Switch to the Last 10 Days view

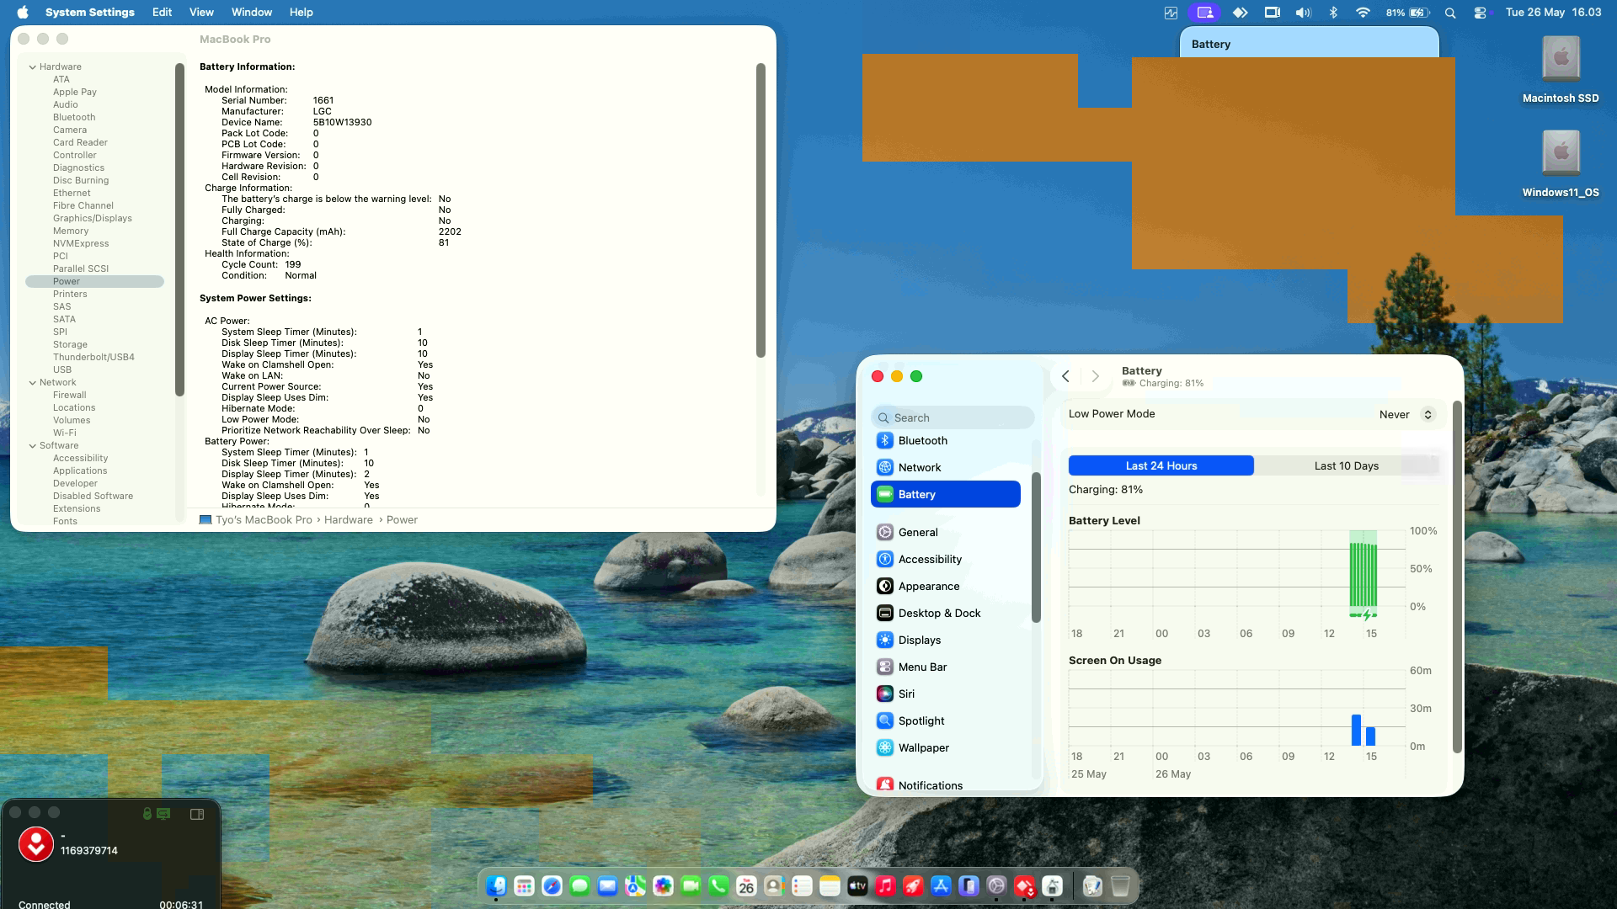[x=1346, y=465]
